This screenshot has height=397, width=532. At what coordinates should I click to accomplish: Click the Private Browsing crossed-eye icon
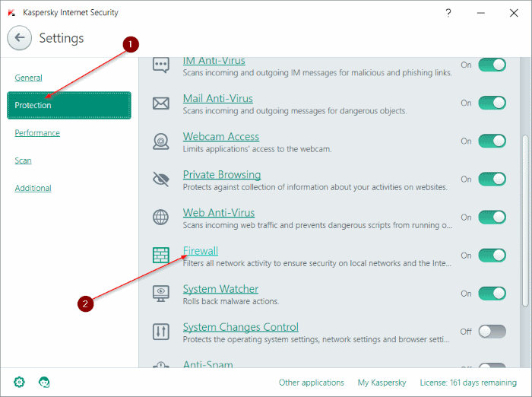161,179
